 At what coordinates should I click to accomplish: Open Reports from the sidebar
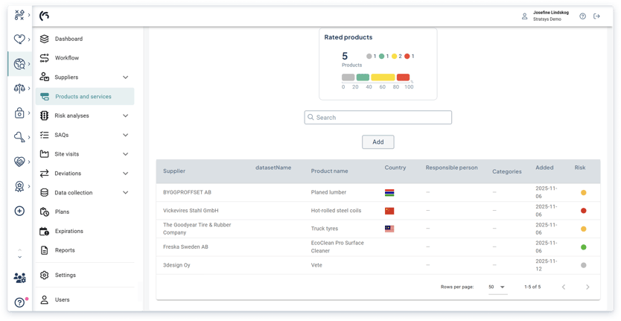pos(65,250)
